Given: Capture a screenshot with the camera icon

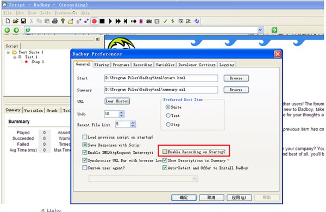Looking at the screenshot, I should [x=149, y=21].
